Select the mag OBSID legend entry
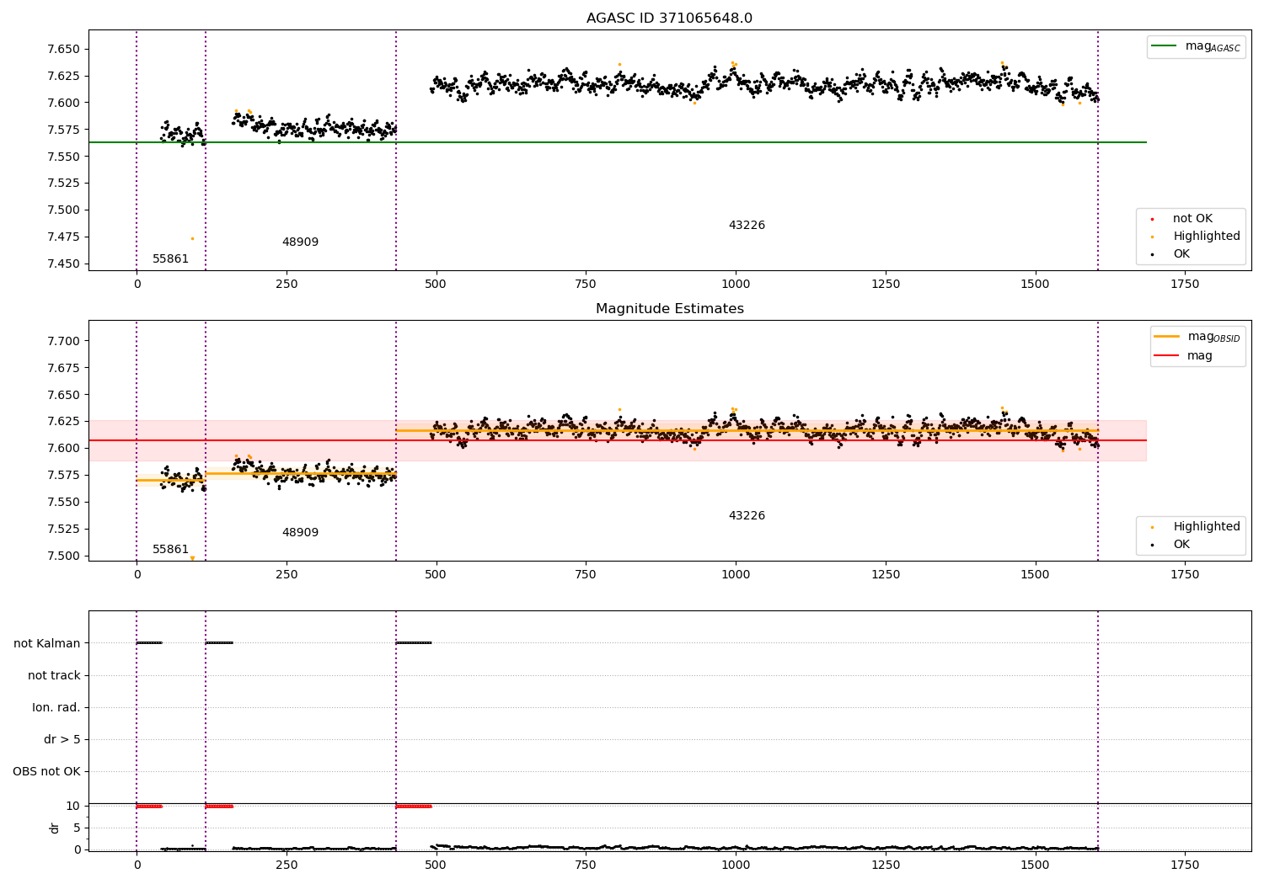 1197,337
